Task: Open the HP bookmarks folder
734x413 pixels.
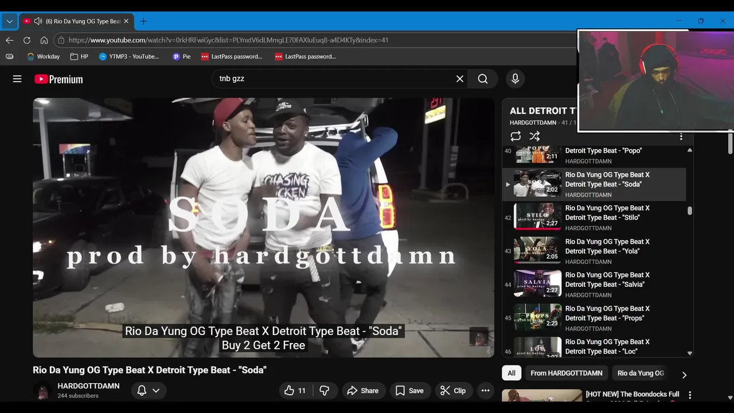Action: (79, 56)
